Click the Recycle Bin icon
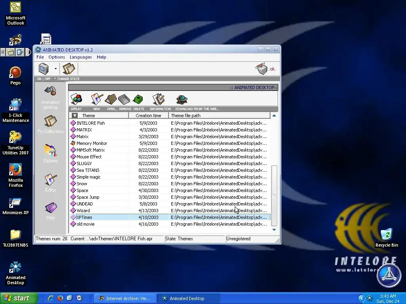Image resolution: width=406 pixels, height=304 pixels. click(387, 238)
